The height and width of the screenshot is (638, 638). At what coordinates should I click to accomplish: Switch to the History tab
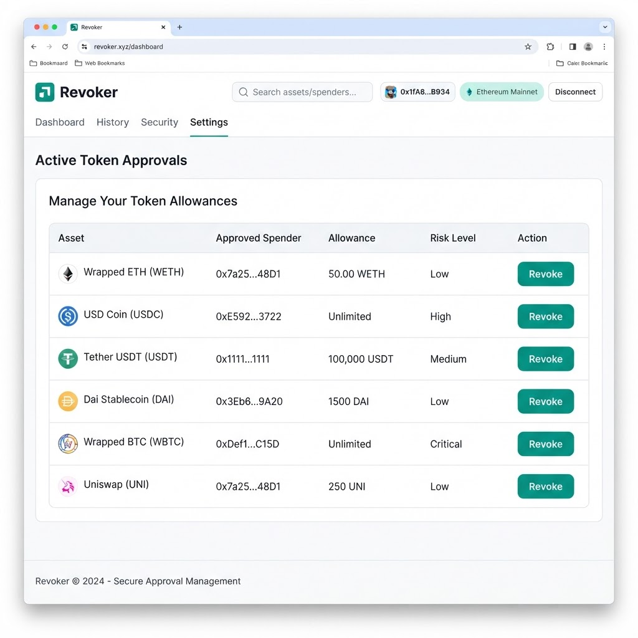[x=113, y=122]
